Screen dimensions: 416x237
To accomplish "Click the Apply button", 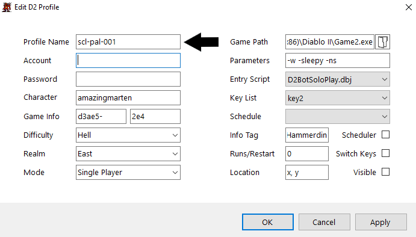I will pos(380,222).
